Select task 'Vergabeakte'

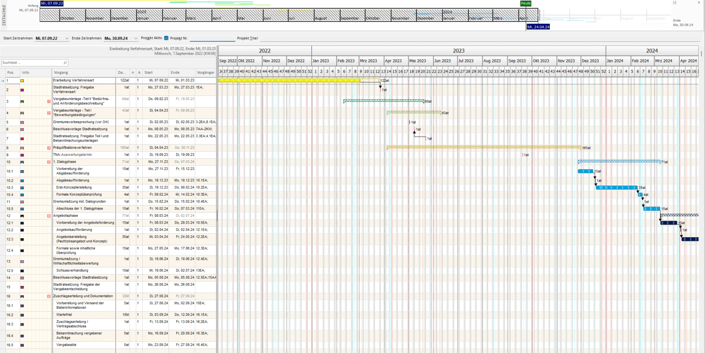click(x=65, y=345)
